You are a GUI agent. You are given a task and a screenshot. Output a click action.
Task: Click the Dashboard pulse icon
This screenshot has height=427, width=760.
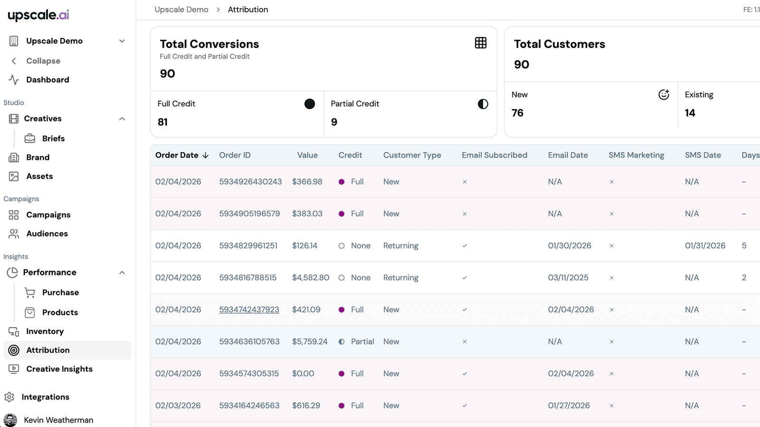(14, 80)
